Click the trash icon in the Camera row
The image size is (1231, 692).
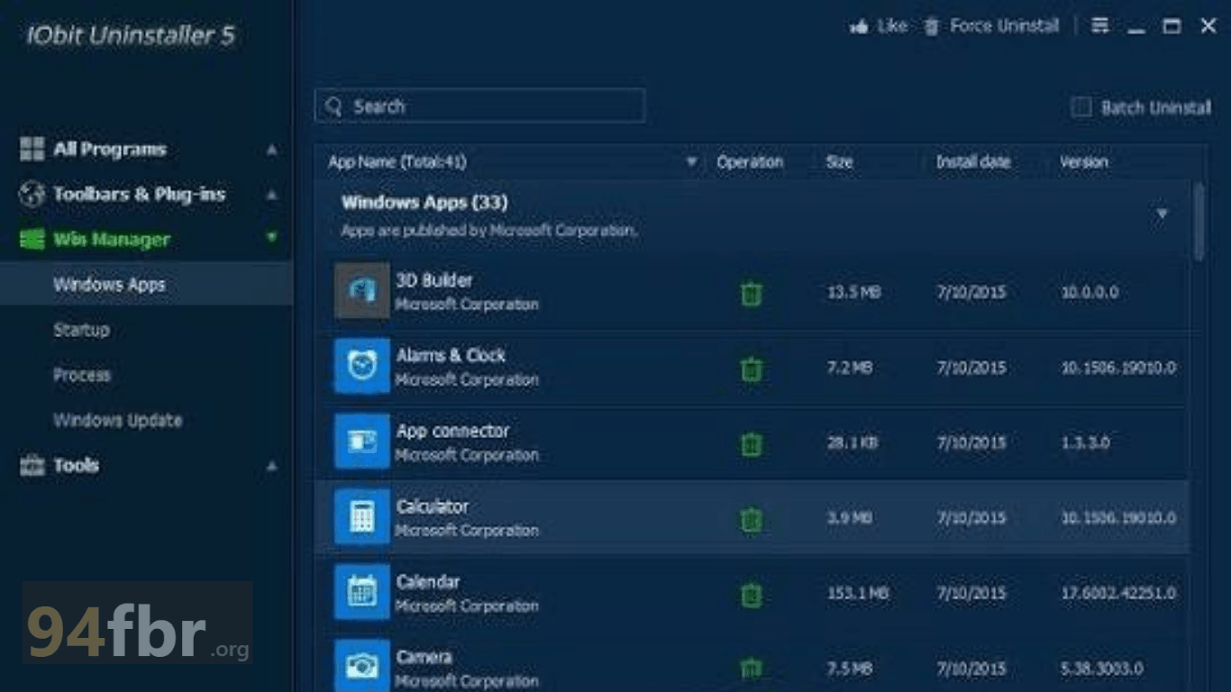pyautogui.click(x=751, y=668)
